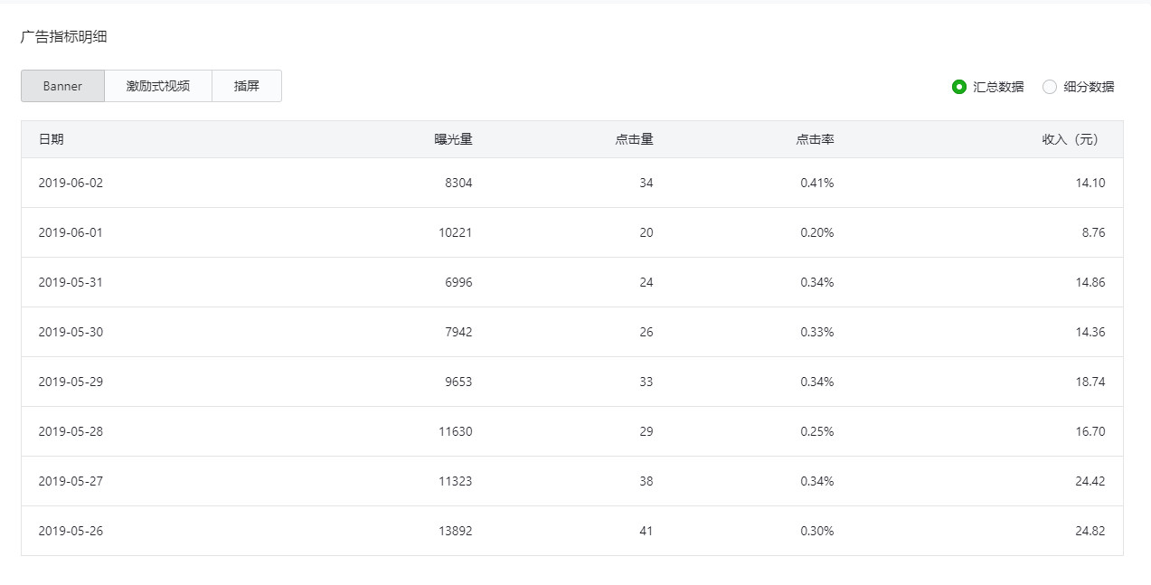Select the 细分数据 radio button
1151x585 pixels.
coord(1050,87)
